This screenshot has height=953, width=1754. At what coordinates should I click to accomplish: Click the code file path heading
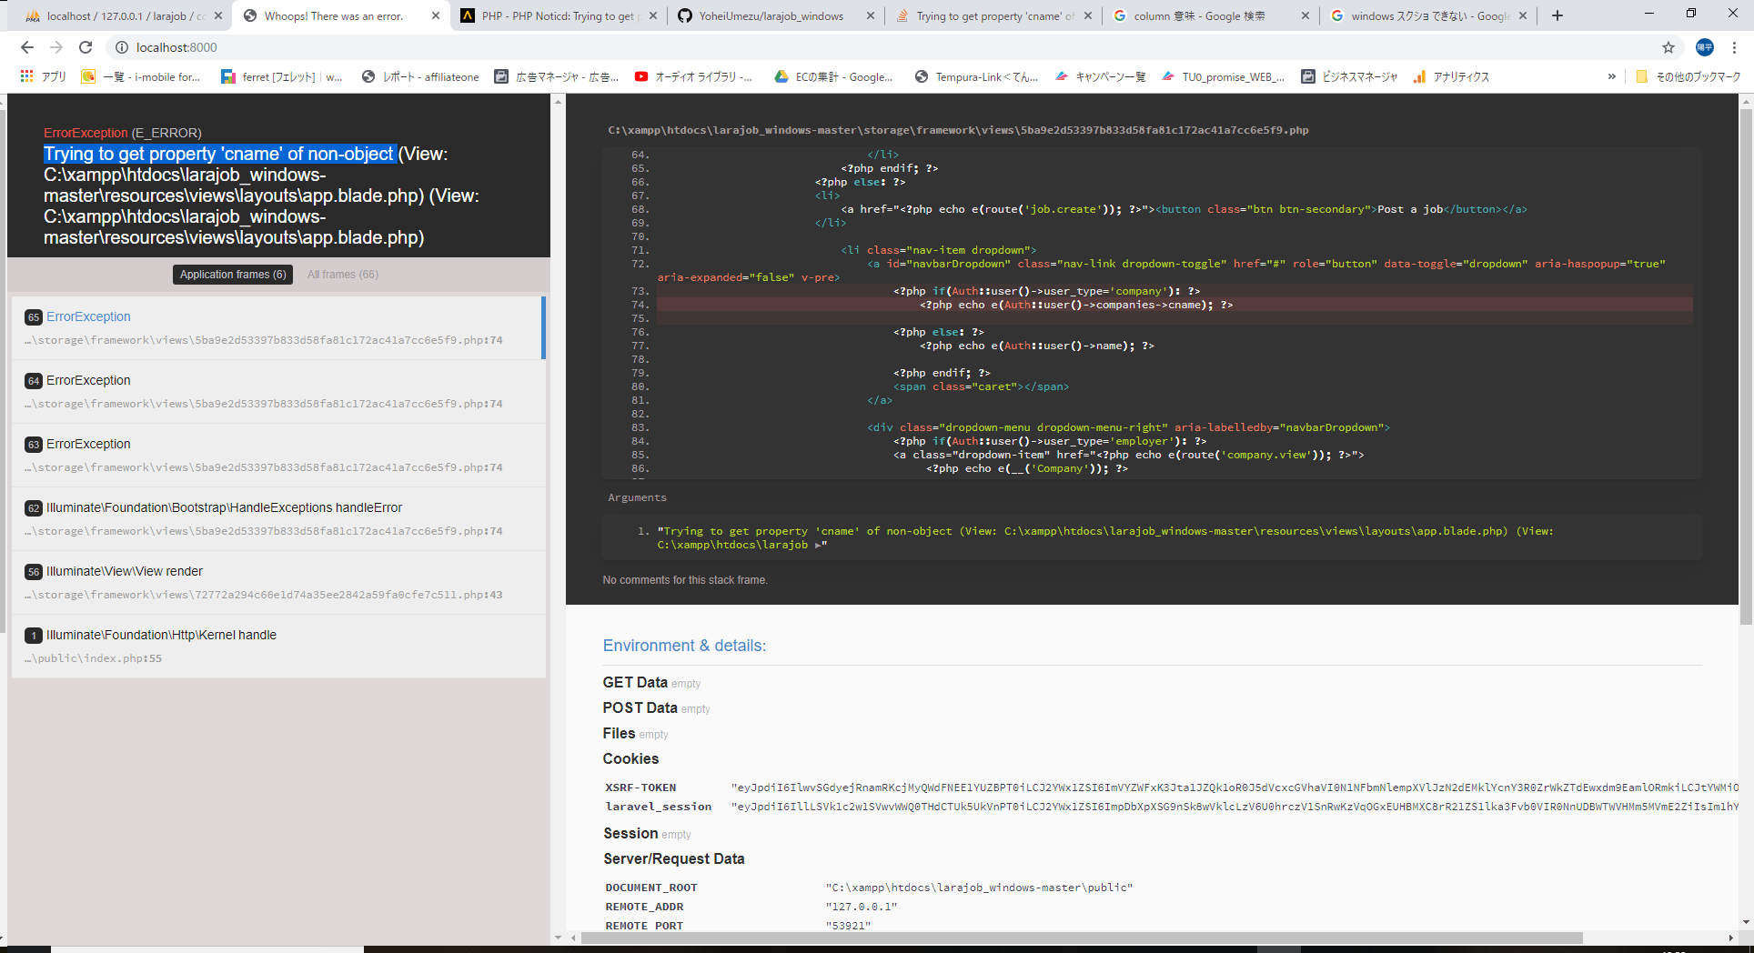[x=958, y=130]
